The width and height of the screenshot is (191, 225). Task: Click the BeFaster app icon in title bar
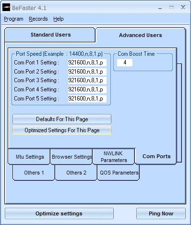[6, 7]
